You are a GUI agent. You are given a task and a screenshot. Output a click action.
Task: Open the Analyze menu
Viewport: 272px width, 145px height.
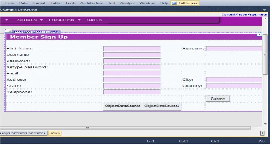tap(128, 3)
